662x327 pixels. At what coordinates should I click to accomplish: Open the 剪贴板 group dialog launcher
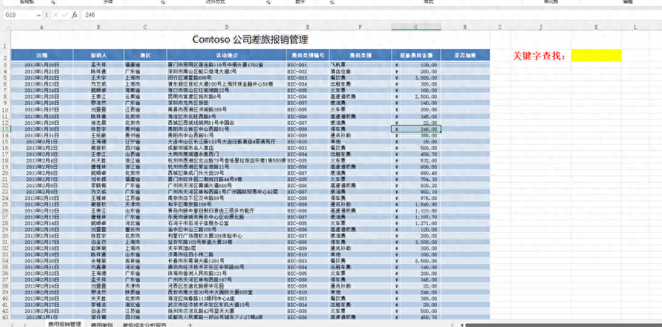(x=54, y=2)
